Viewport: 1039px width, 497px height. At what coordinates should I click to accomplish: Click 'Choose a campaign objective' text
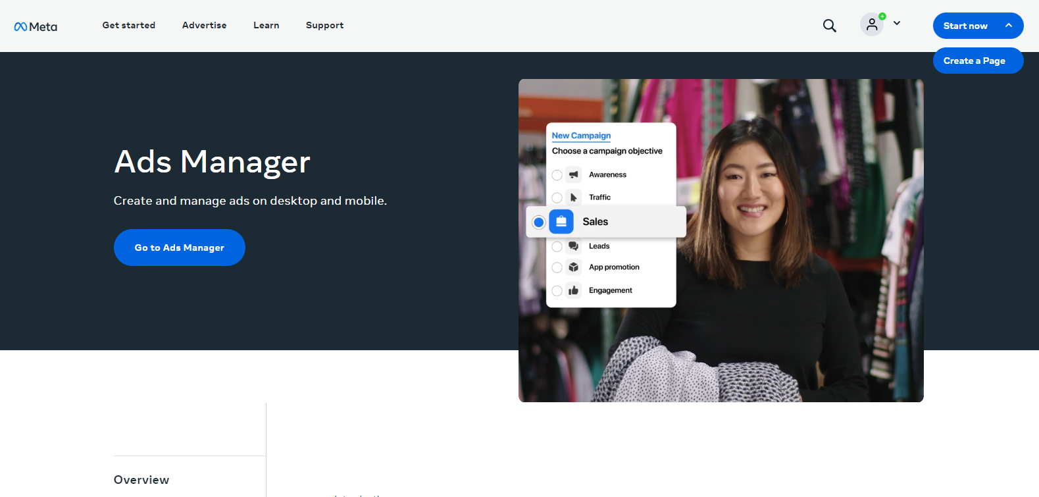607,151
